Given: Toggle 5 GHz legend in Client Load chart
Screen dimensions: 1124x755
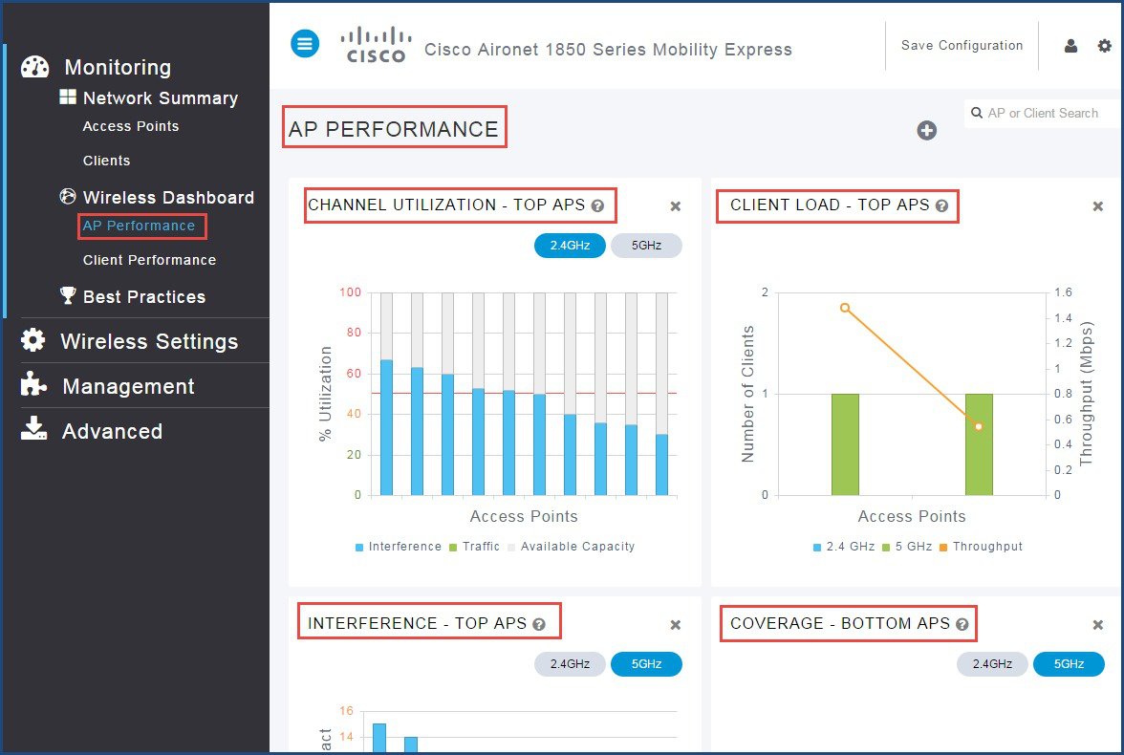Looking at the screenshot, I should 907,547.
